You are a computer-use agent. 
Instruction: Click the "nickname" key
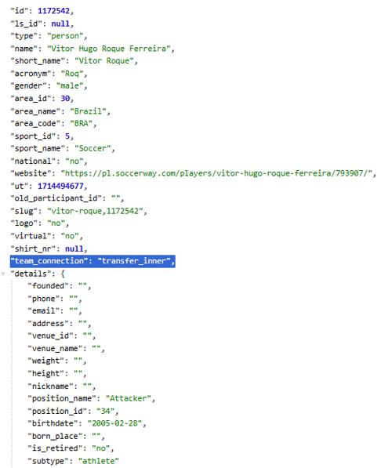(x=50, y=386)
